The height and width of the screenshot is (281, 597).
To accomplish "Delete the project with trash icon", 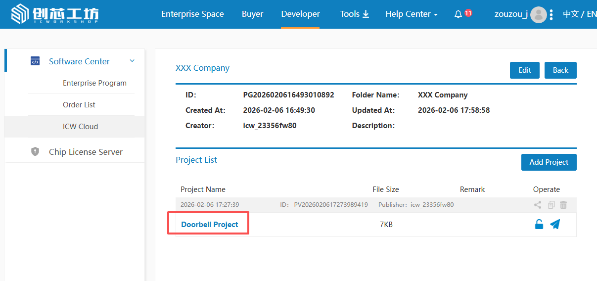I will (x=563, y=205).
